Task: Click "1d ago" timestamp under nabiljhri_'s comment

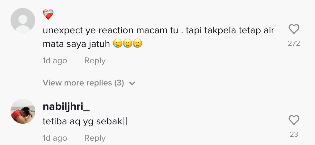Action: [55, 138]
